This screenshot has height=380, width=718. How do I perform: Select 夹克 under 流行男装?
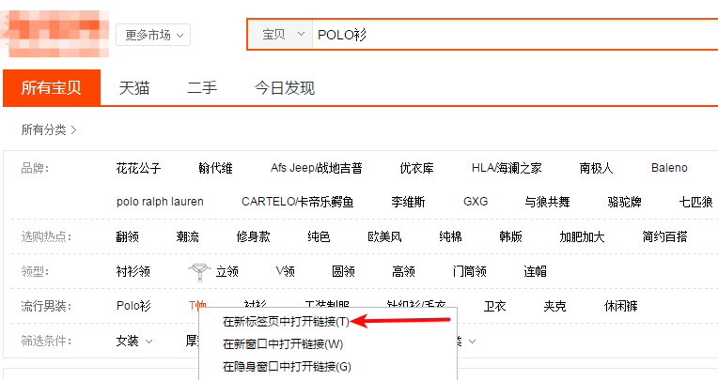point(554,306)
